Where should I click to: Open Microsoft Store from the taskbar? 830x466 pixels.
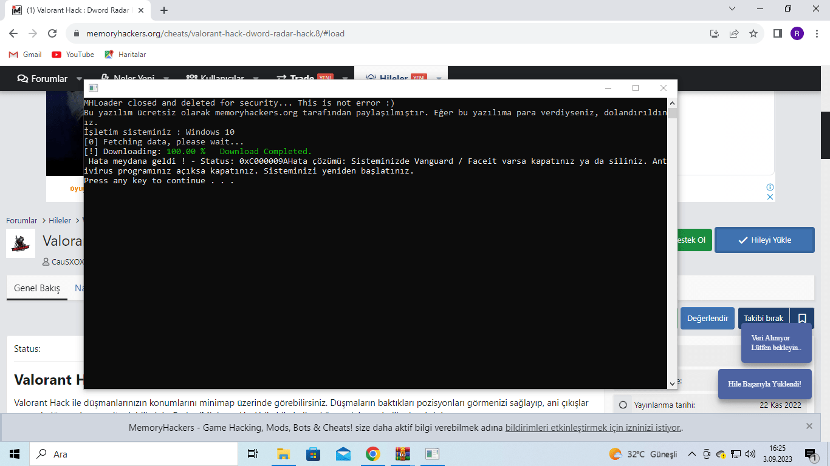[x=313, y=454]
